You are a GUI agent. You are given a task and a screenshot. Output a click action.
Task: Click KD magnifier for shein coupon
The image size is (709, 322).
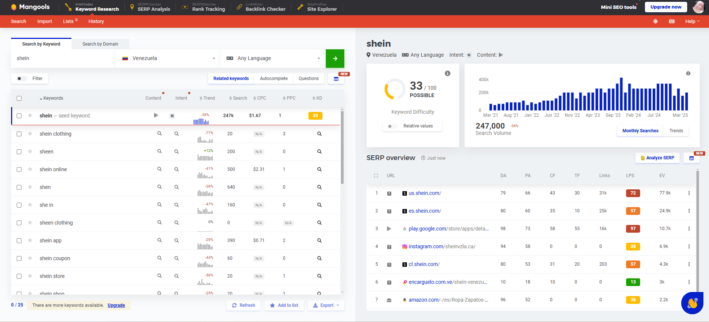319,258
